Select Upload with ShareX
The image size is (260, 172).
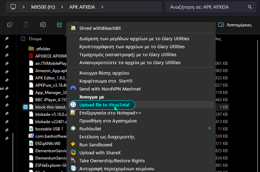coord(141,153)
